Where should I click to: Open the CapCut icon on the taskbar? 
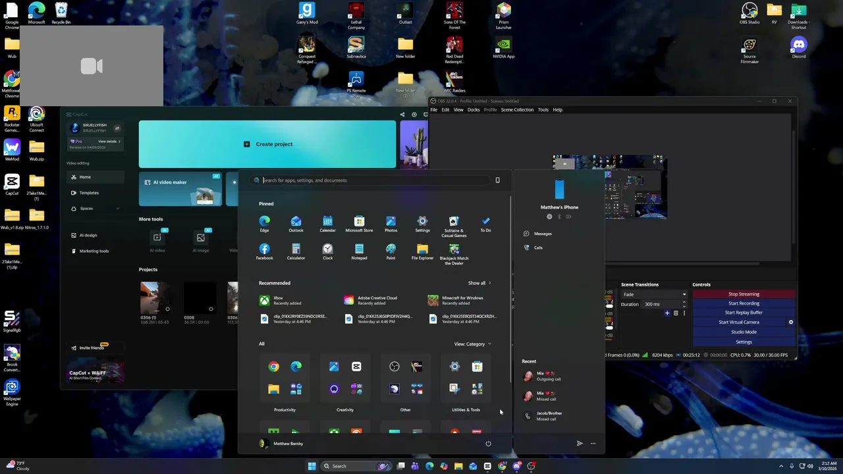[487, 466]
